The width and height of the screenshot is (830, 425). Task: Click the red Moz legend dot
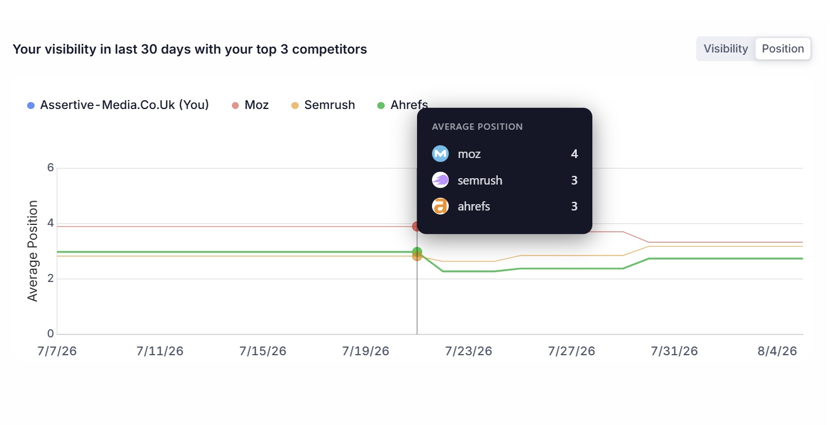coord(235,106)
